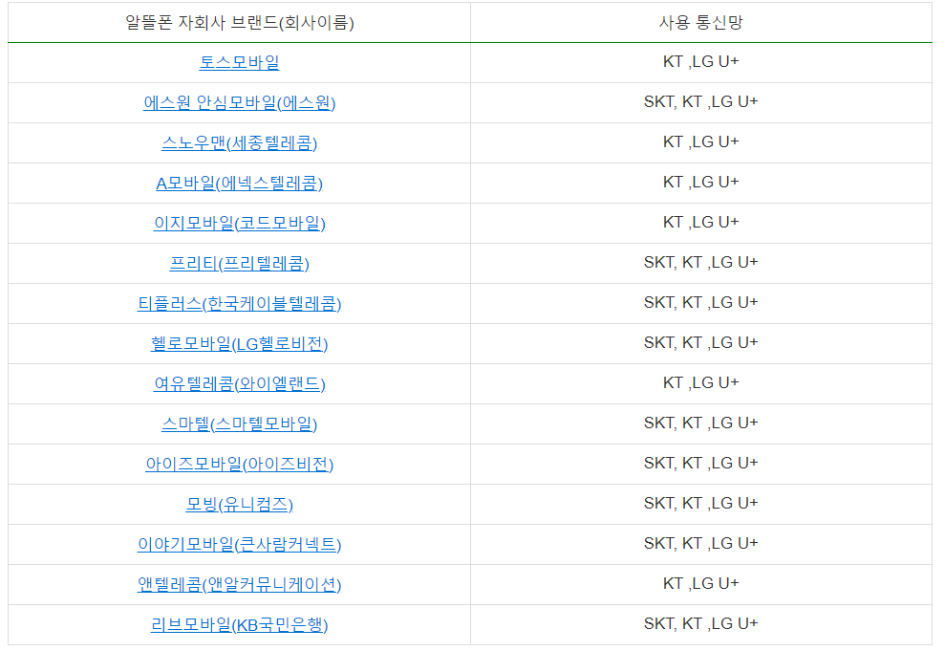Open the 여유텔레콤(와이엘랜드) link
944x651 pixels.
239,383
